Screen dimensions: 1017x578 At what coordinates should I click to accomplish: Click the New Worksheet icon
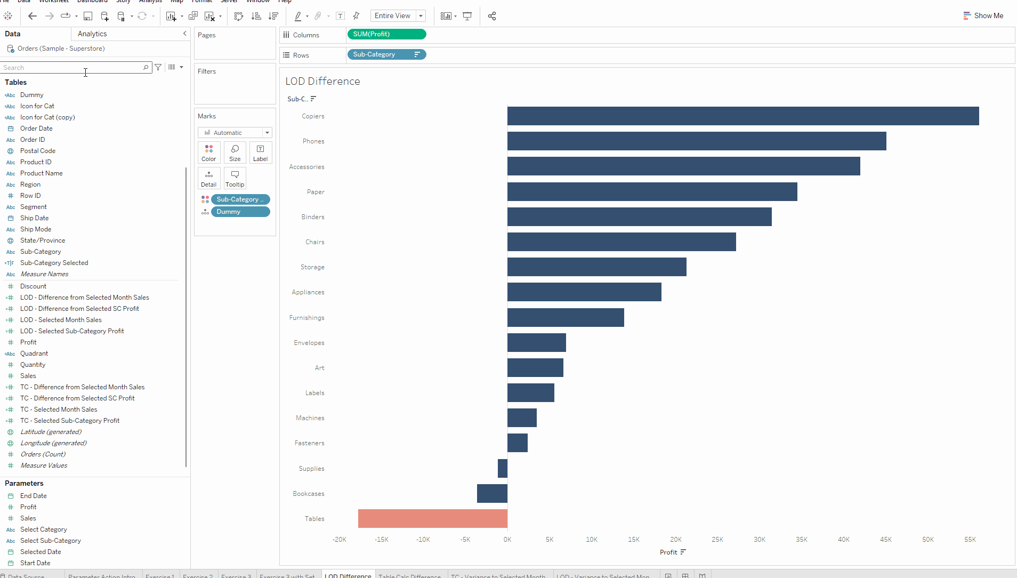(x=171, y=16)
